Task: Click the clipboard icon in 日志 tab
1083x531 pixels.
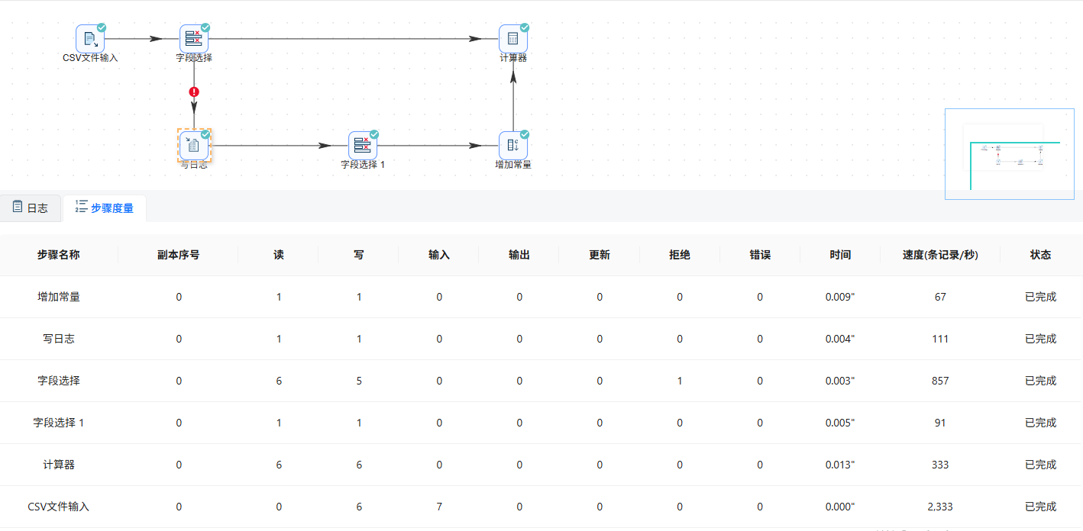Action: pyautogui.click(x=18, y=207)
